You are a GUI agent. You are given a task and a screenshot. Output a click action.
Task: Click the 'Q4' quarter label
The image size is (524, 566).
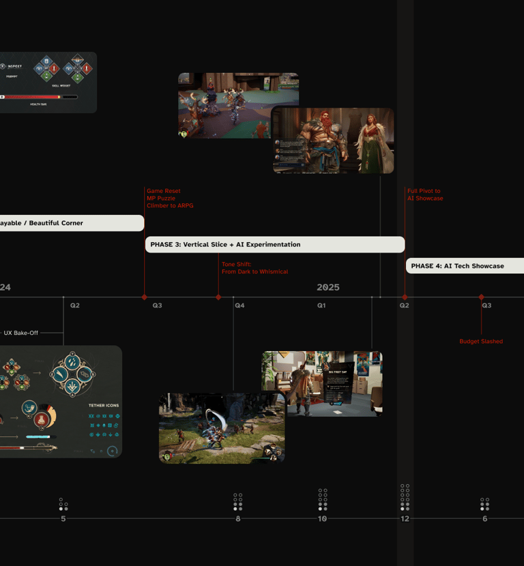(239, 306)
